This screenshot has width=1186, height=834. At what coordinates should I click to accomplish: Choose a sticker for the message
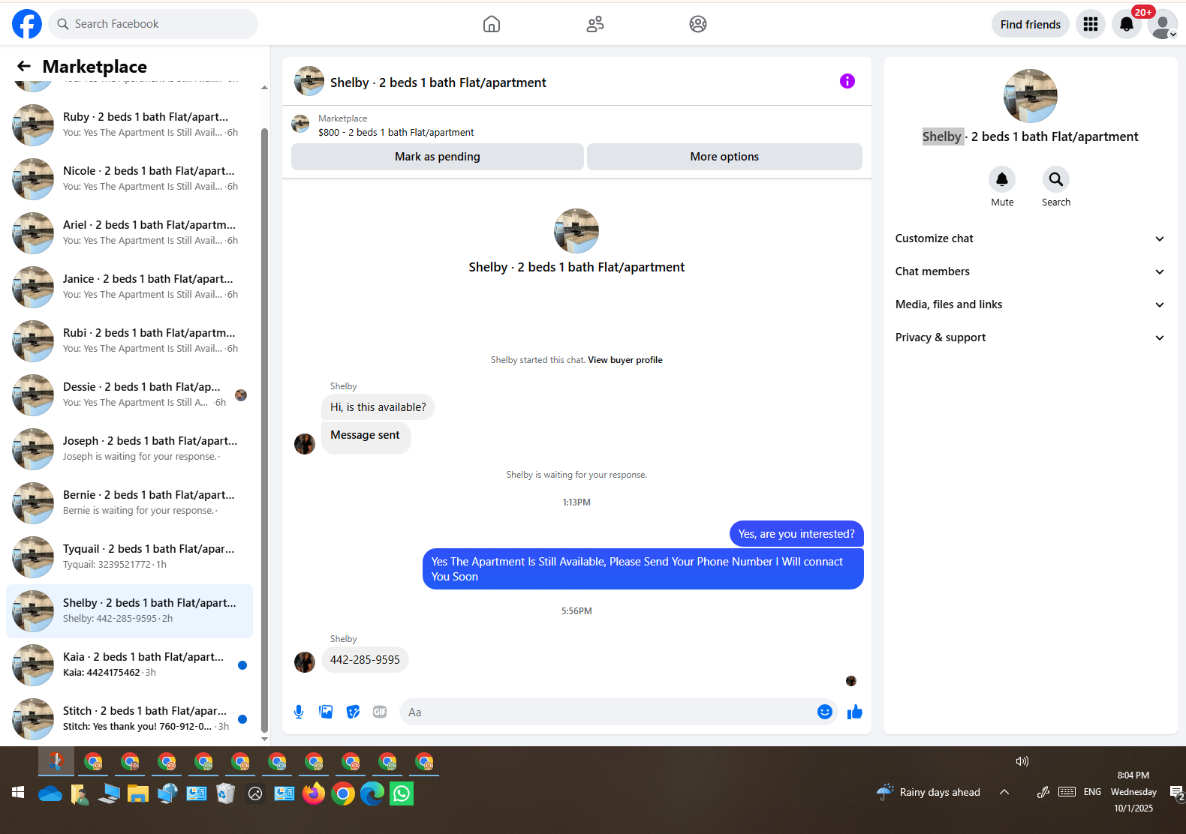click(x=353, y=712)
